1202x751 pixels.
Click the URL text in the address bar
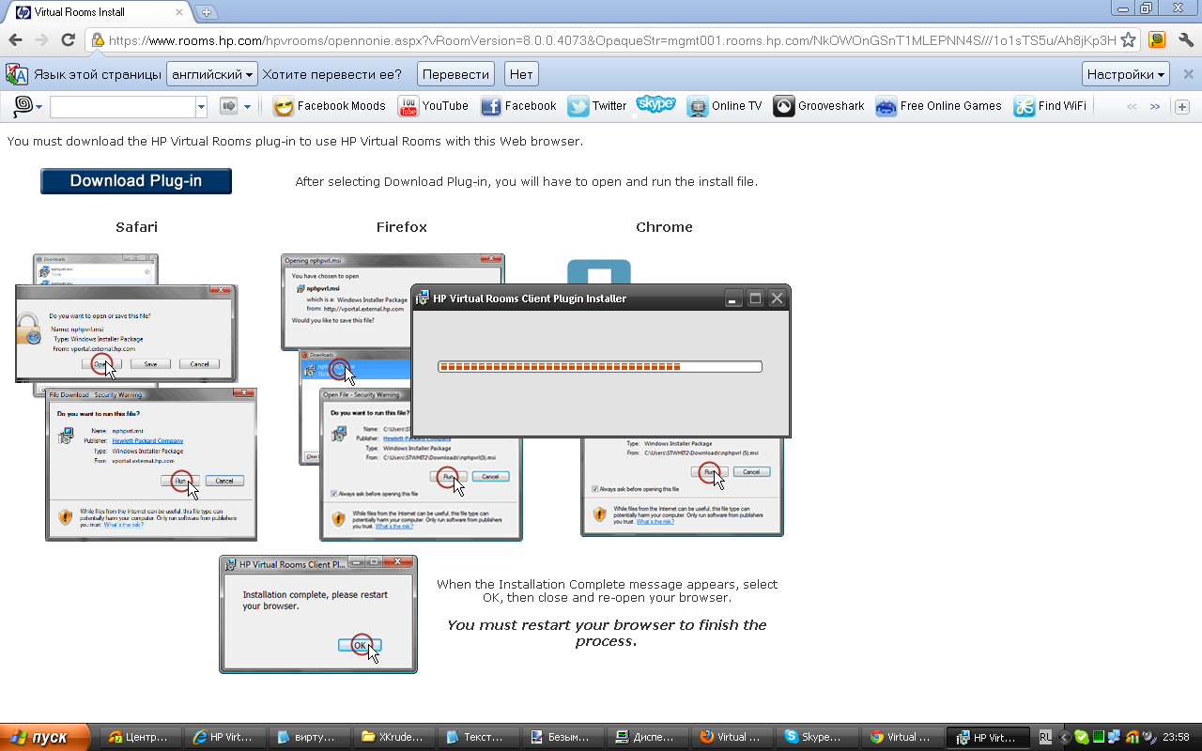(612, 40)
